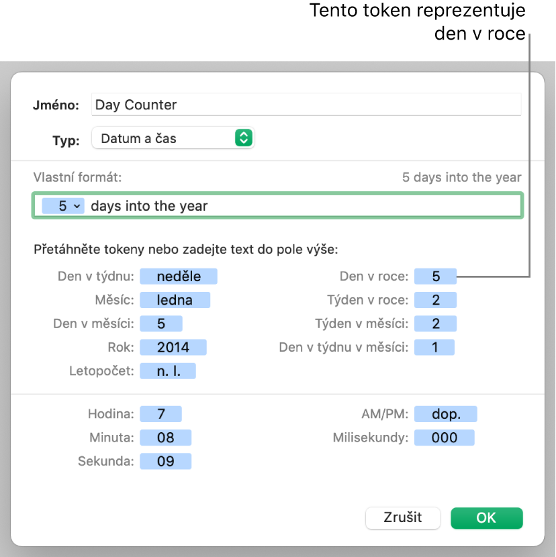Expand the day token chevron in format field
556x557 pixels.
(x=77, y=206)
